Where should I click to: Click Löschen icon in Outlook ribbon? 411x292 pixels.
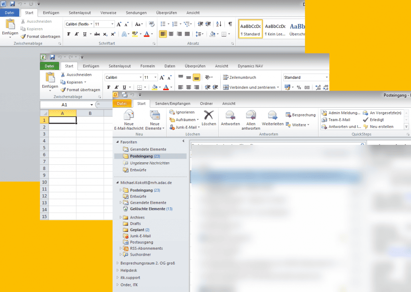tap(209, 118)
